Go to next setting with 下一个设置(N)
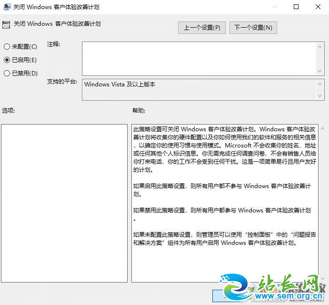This screenshot has width=329, height=305. [253, 28]
